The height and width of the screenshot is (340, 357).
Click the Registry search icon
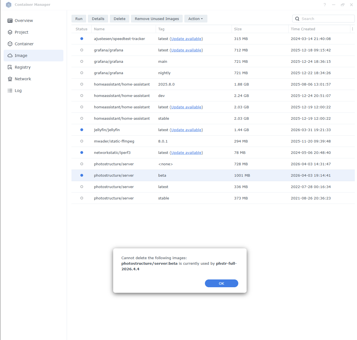(10, 67)
